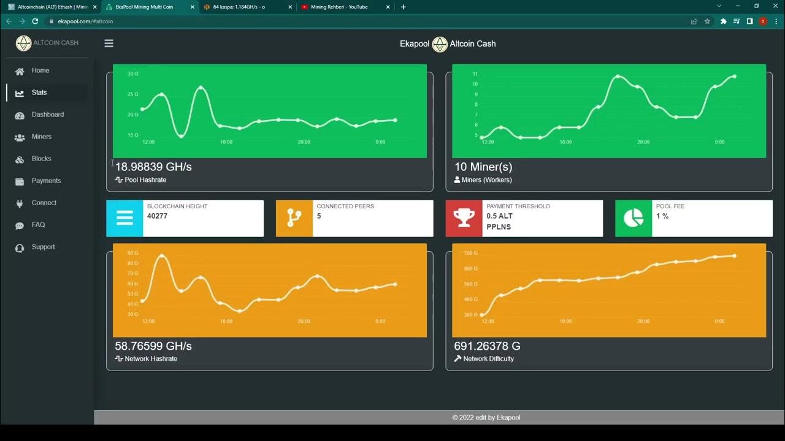Click the Network Hashrate pulse icon
The height and width of the screenshot is (441, 785).
pyautogui.click(x=119, y=359)
